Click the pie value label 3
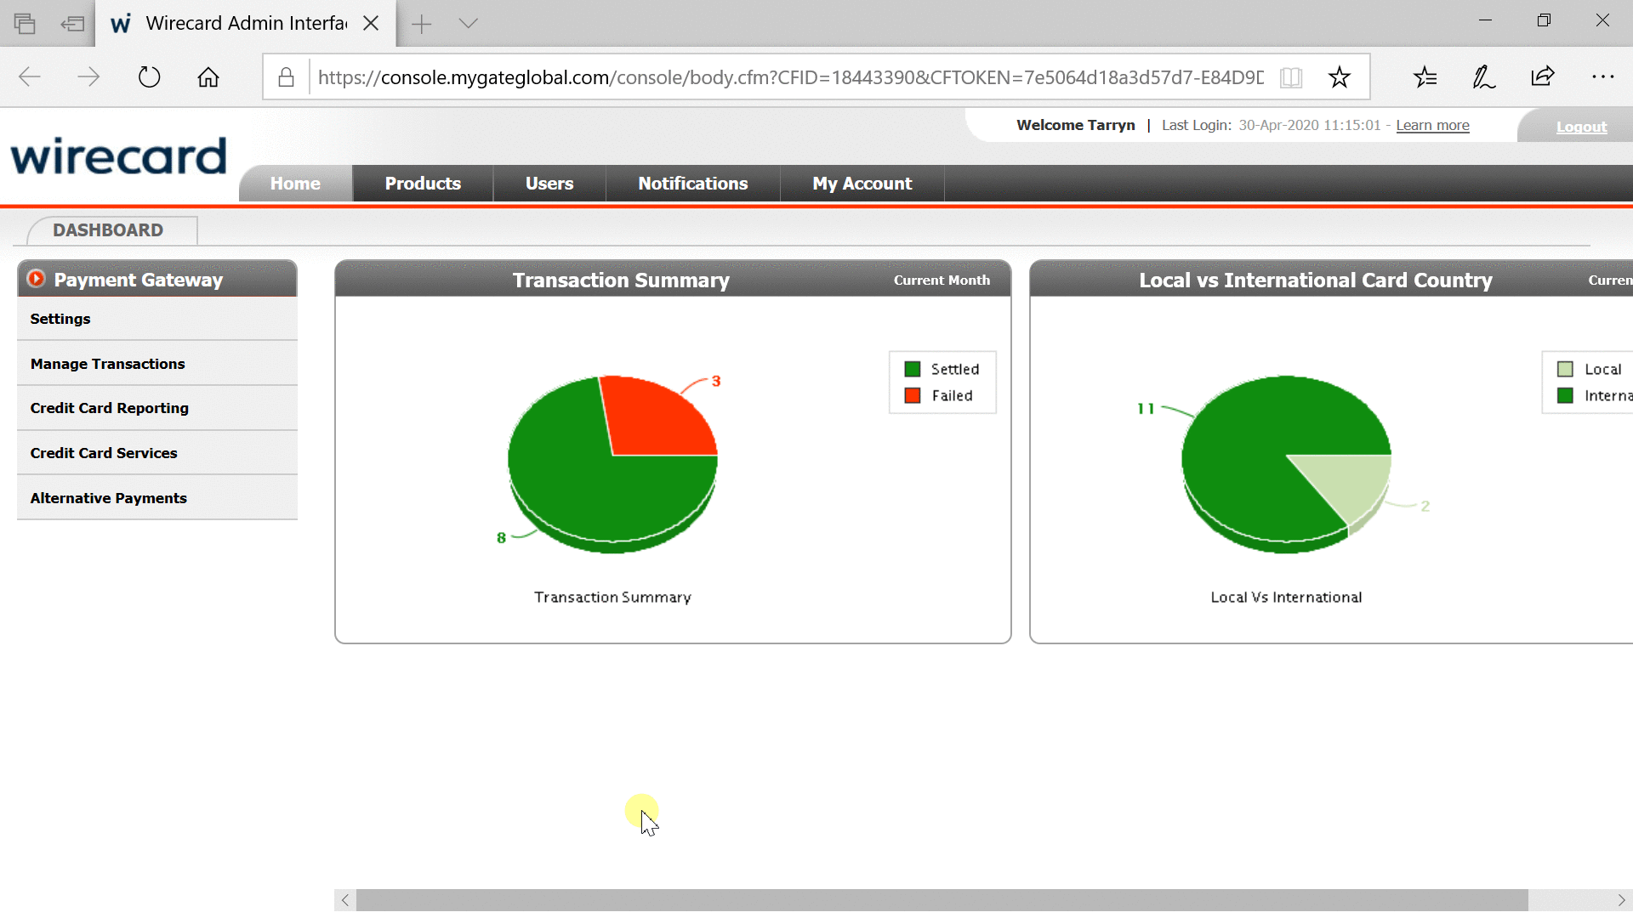 click(x=716, y=381)
